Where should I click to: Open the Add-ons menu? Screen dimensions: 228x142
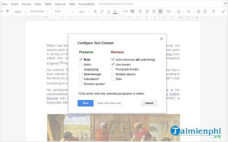click(60, 4)
